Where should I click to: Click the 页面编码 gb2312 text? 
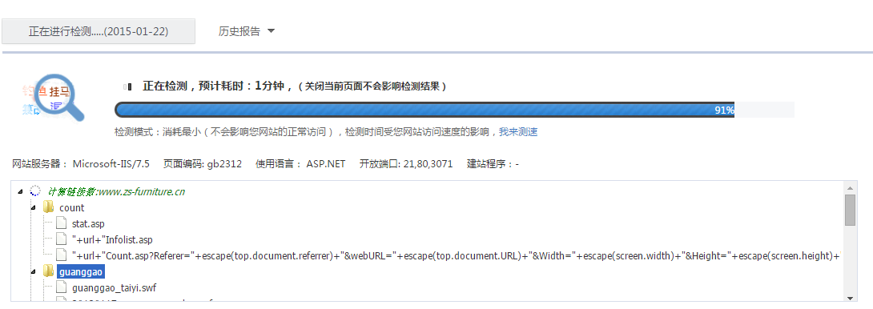tap(202, 163)
